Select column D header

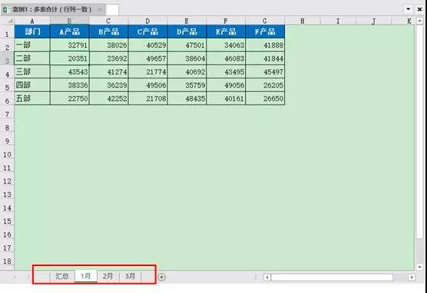tap(147, 21)
